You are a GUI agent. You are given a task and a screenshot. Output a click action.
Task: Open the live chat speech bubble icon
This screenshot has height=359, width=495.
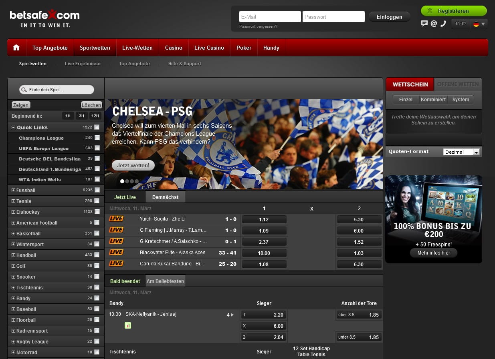click(424, 24)
